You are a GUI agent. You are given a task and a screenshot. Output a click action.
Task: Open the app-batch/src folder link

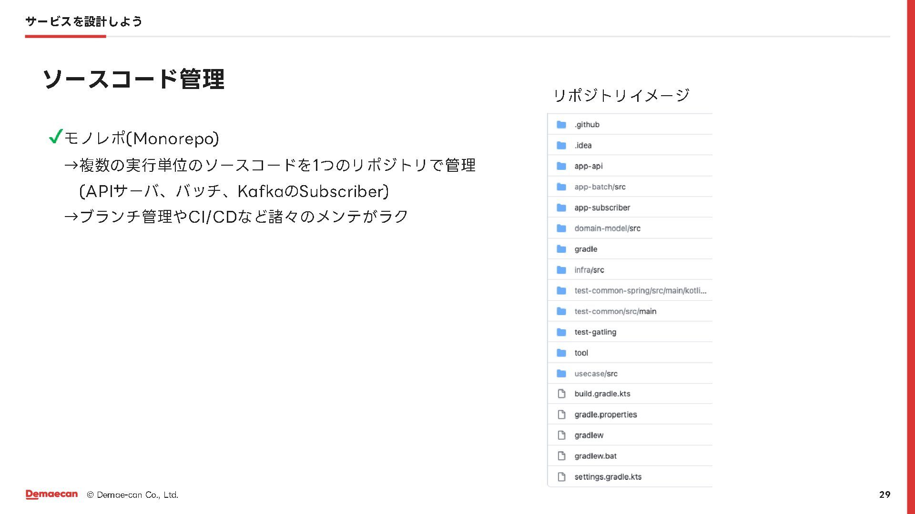[x=600, y=187]
